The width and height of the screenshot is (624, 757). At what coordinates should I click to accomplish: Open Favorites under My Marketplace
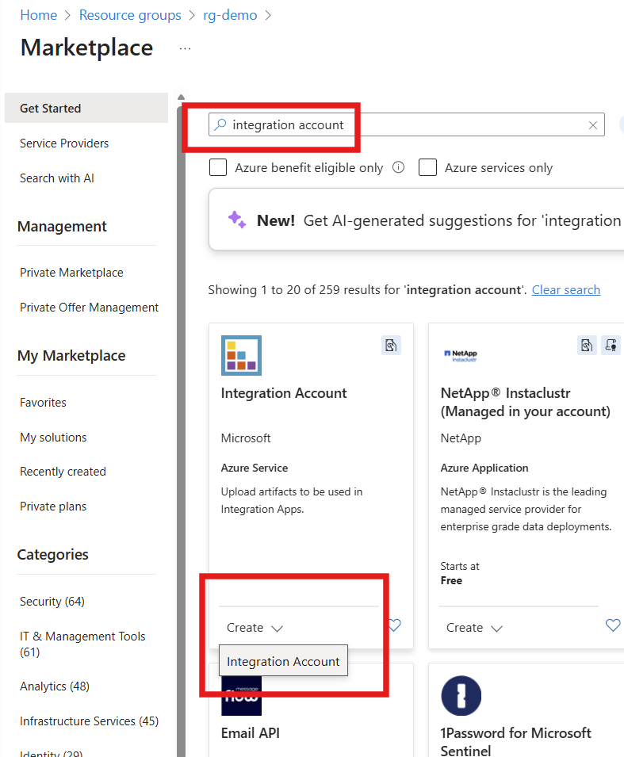pos(43,403)
